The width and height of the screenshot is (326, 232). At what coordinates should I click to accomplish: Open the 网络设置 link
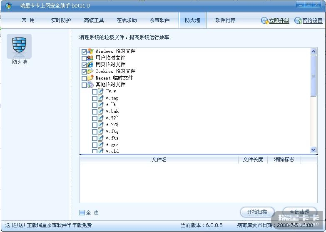click(313, 20)
